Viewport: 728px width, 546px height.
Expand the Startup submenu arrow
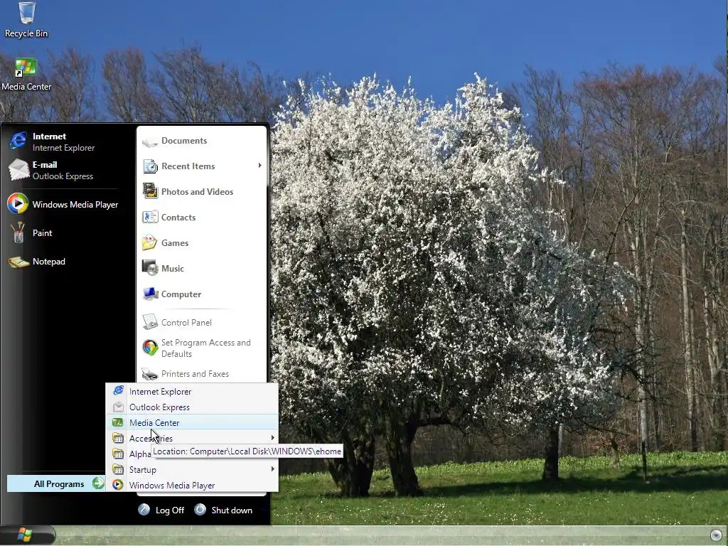[x=272, y=469]
